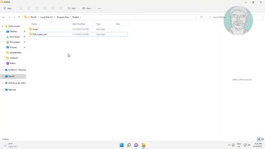Go back with the back arrow
The image size is (265, 149).
(3, 17)
